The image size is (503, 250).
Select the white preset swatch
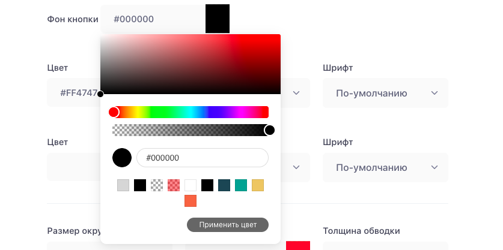tap(191, 185)
